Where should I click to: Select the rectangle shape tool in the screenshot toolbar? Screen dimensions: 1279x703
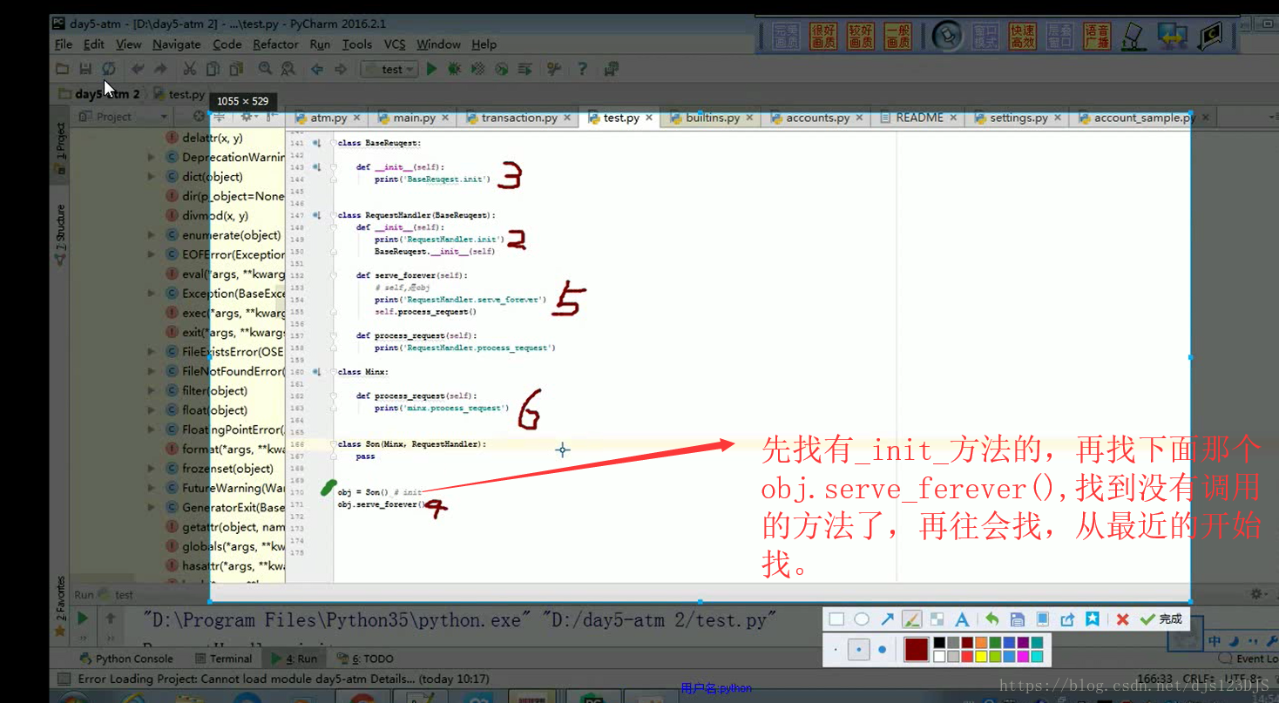click(836, 619)
